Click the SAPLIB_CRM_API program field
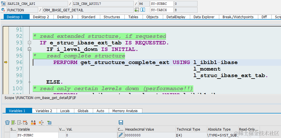Screen dimensions: 281x138 pyautogui.click(x=37, y=4)
